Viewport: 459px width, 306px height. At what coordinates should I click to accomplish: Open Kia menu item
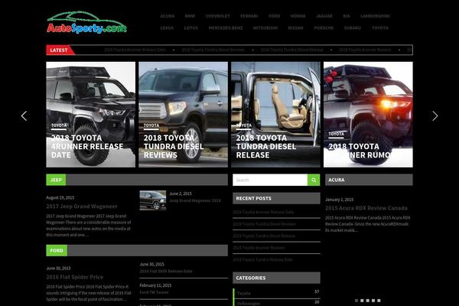coord(347,16)
